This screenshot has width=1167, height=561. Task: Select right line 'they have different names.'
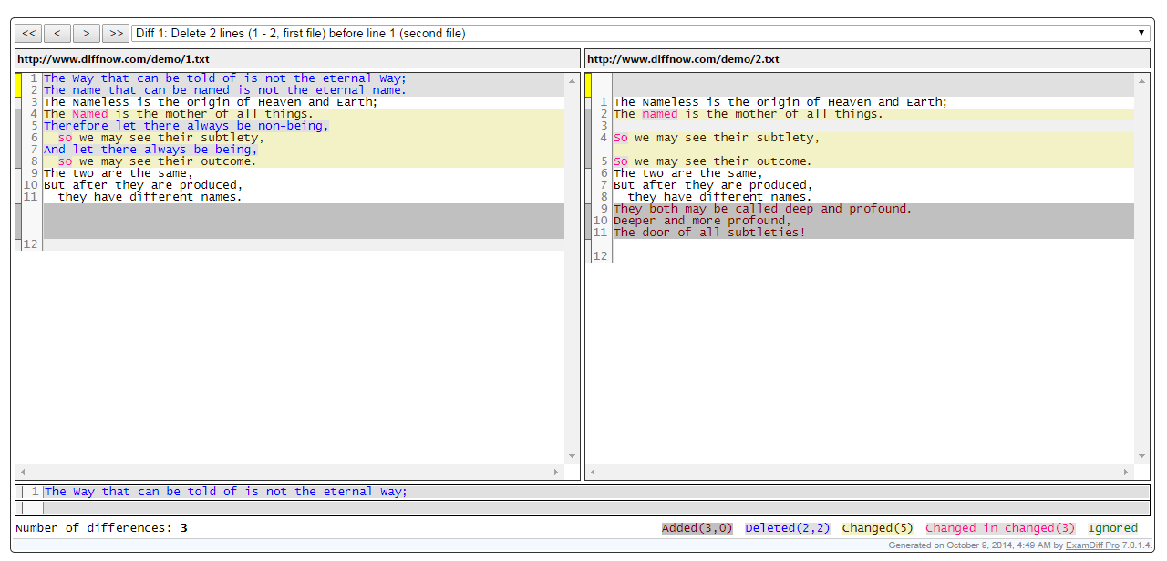coord(720,197)
